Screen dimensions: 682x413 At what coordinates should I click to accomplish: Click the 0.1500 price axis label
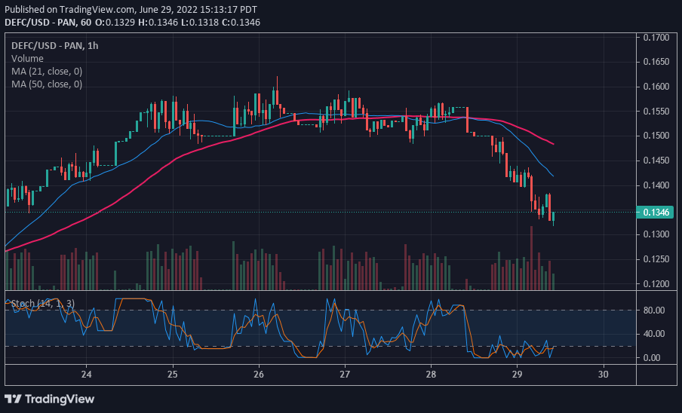[x=656, y=136]
